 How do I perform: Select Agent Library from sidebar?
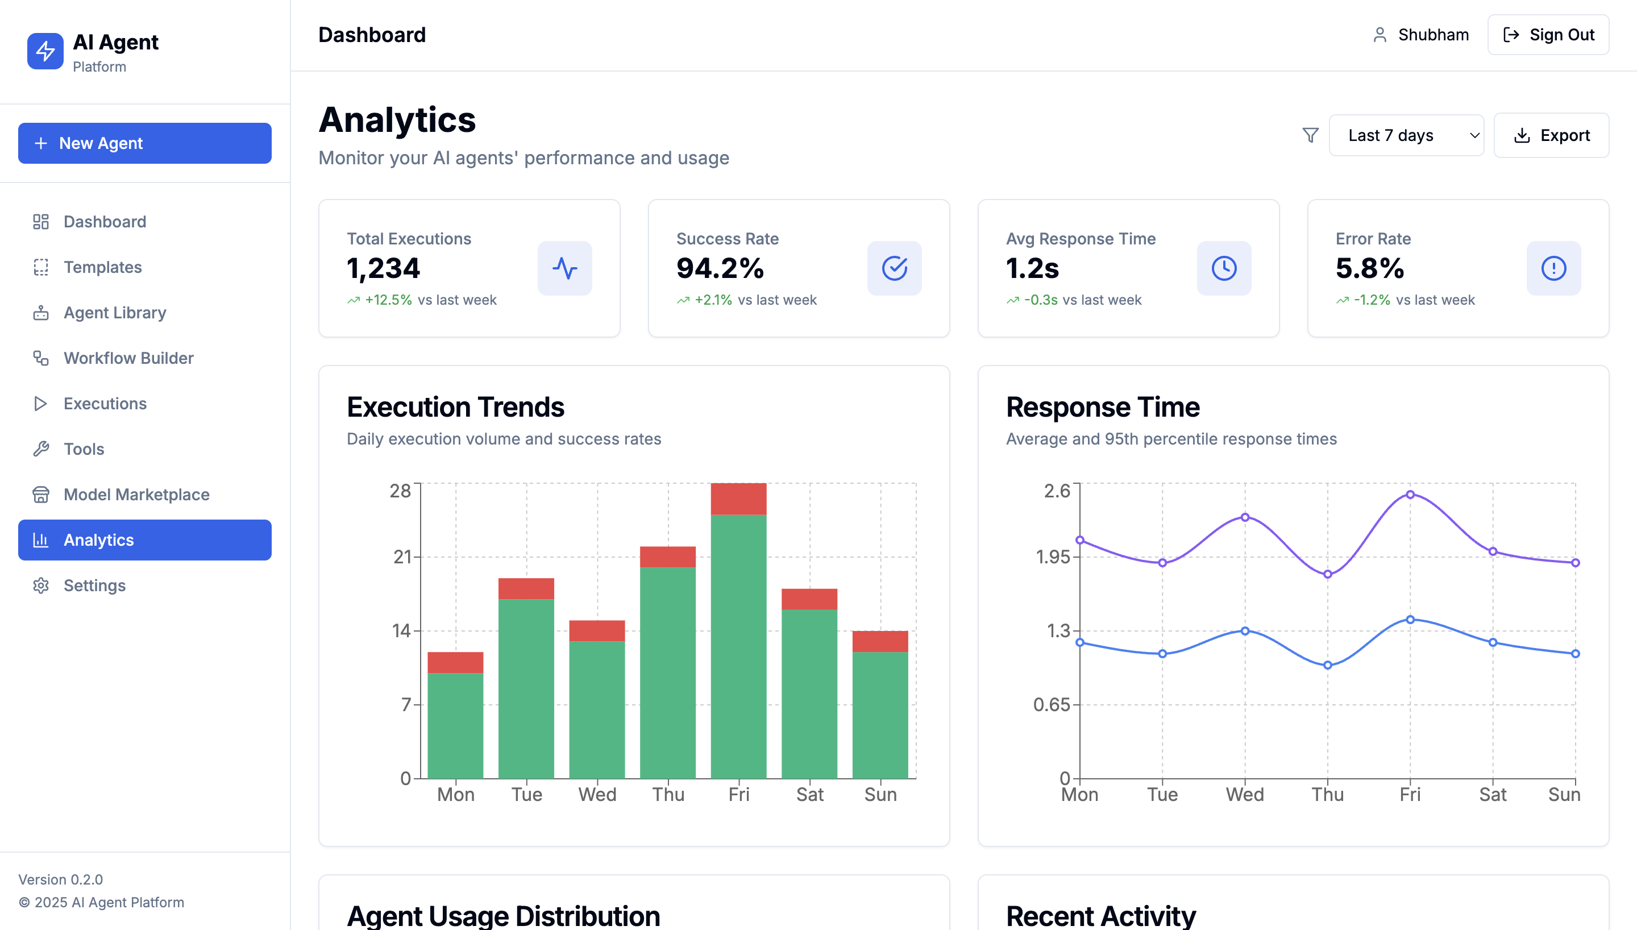[114, 313]
